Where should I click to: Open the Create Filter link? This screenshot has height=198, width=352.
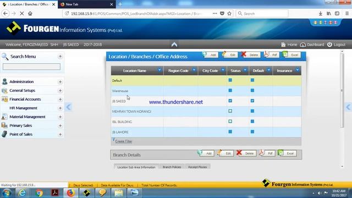[123, 141]
